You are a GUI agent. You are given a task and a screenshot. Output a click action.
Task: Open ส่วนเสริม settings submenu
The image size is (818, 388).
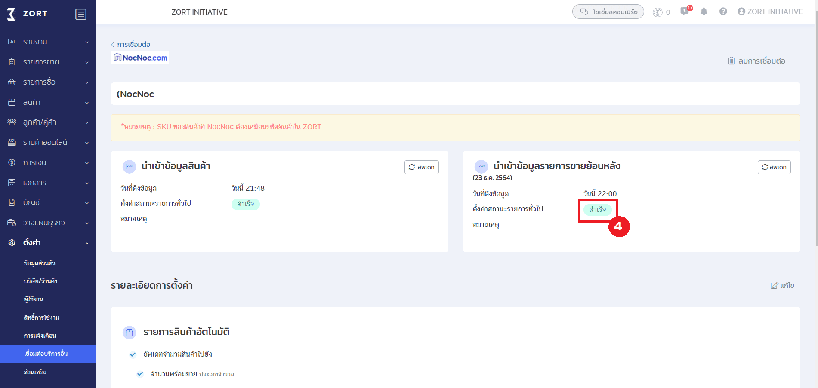point(35,372)
